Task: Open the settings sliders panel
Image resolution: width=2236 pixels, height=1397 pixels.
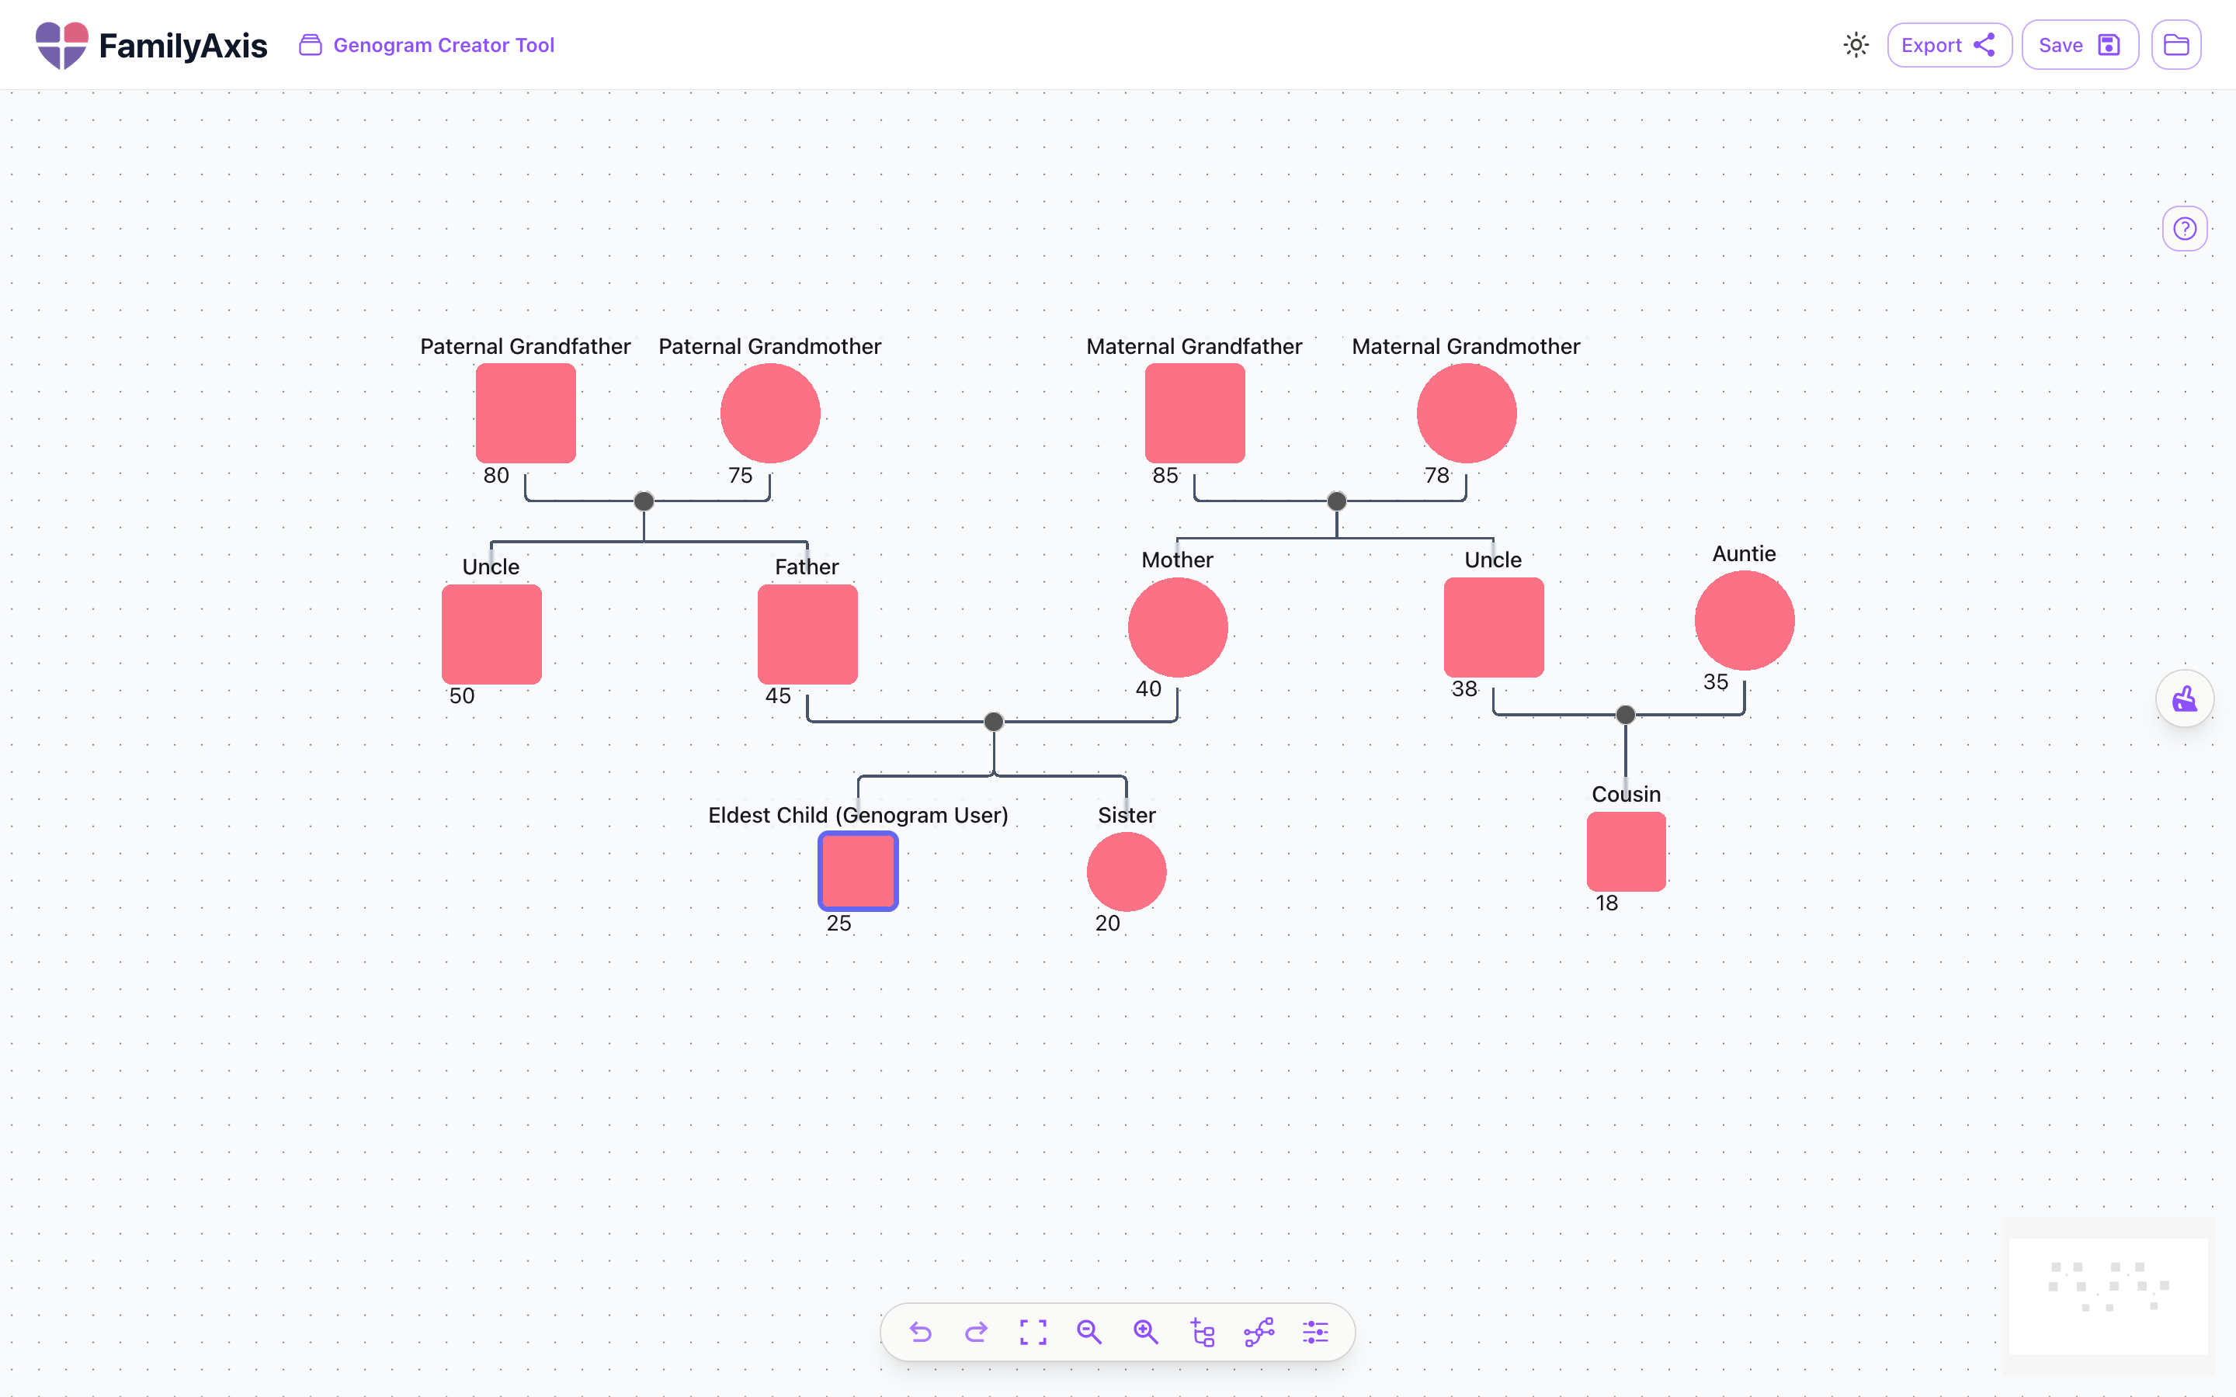Action: (x=1314, y=1331)
